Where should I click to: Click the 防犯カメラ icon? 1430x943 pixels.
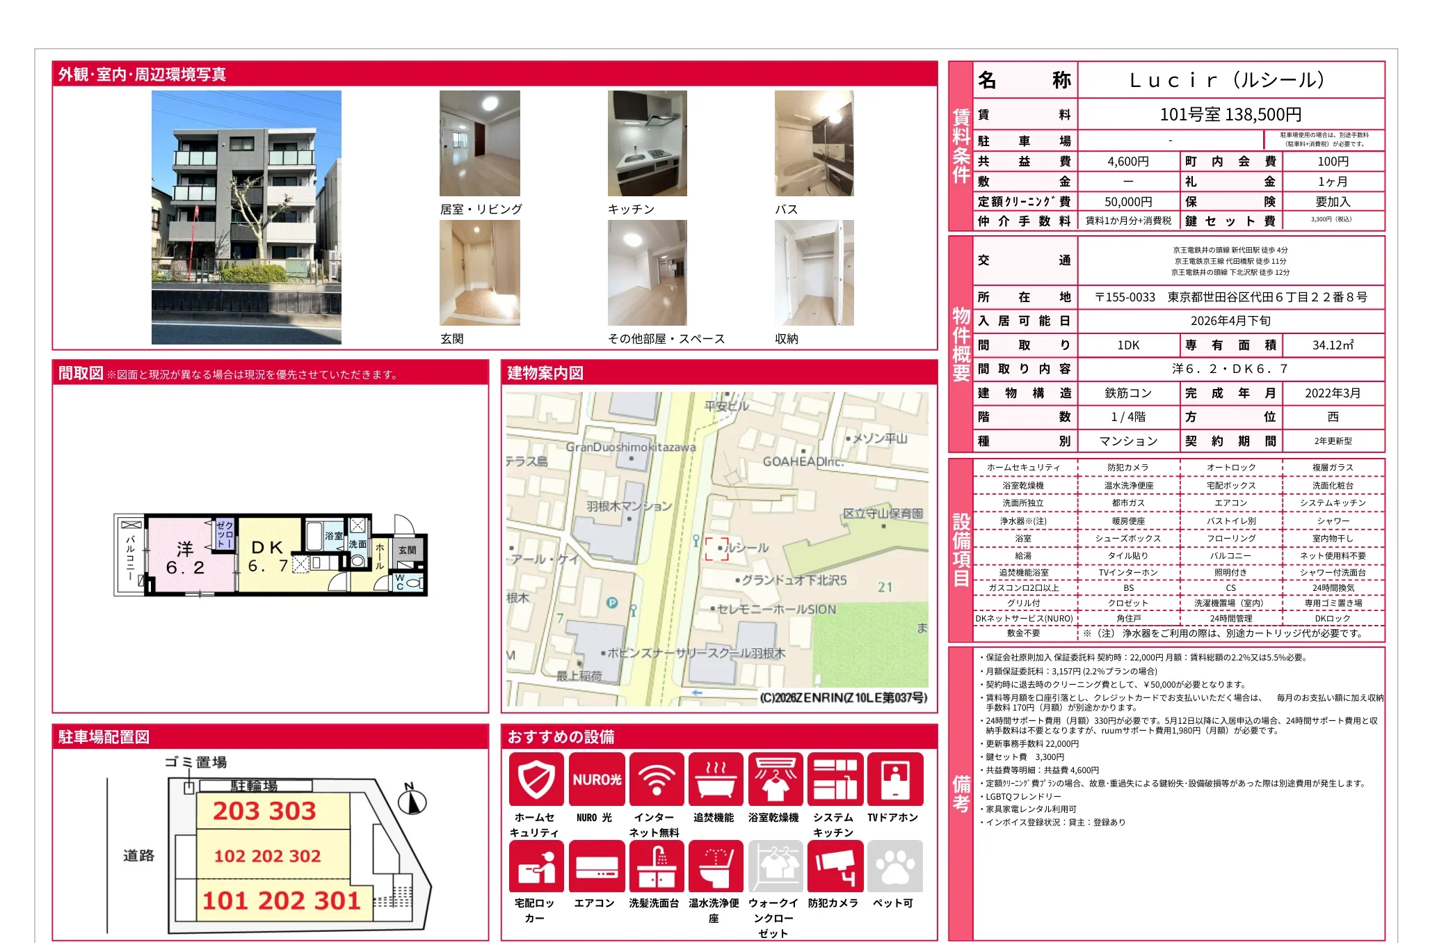835,866
